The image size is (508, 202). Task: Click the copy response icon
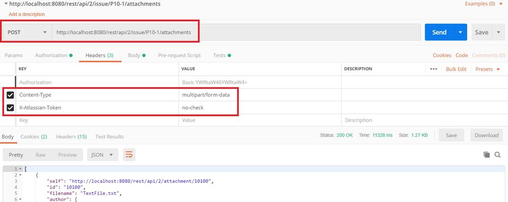[486, 155]
